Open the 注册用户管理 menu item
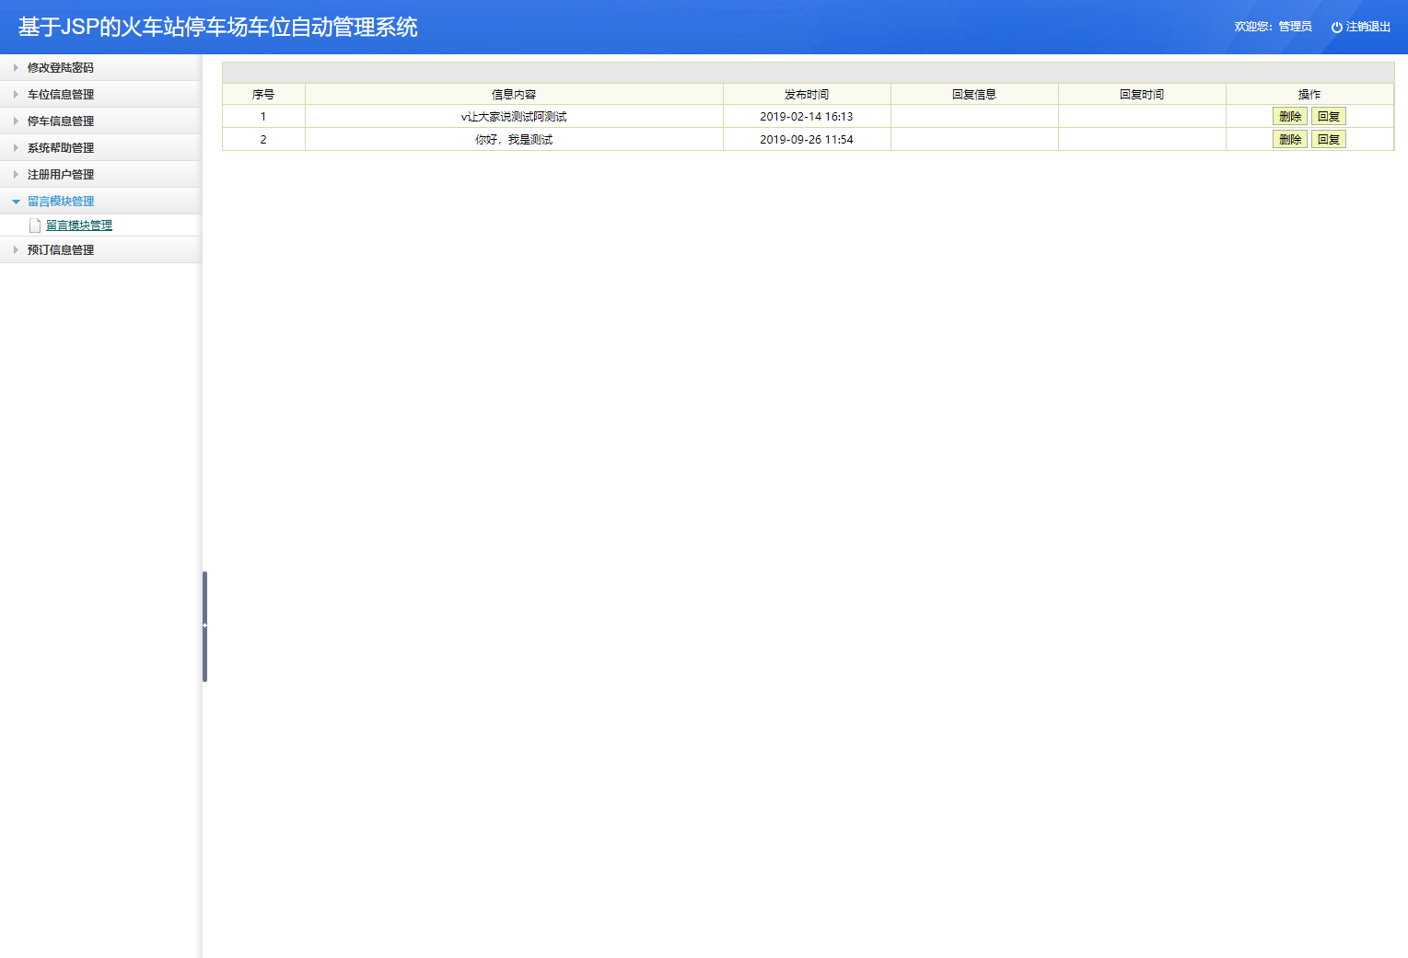 pyautogui.click(x=61, y=174)
